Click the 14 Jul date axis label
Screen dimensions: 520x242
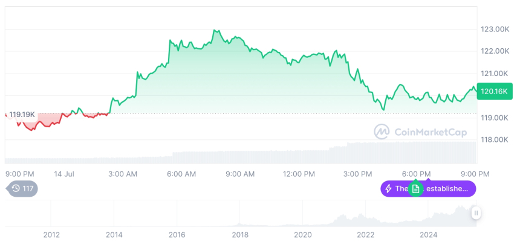coord(63,174)
